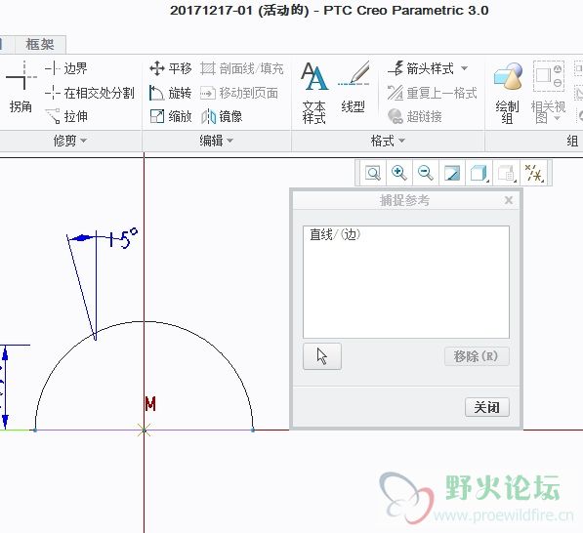Open the 线型 line style tool
This screenshot has height=533, width=583.
[x=354, y=88]
